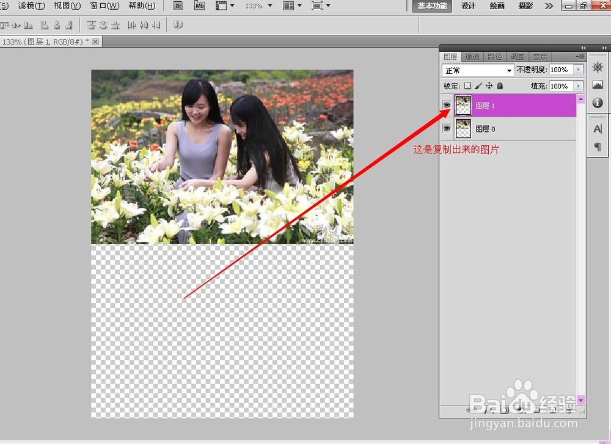Select the 基本功能 workspace button
Screen dimensions: 611x444
[432, 6]
